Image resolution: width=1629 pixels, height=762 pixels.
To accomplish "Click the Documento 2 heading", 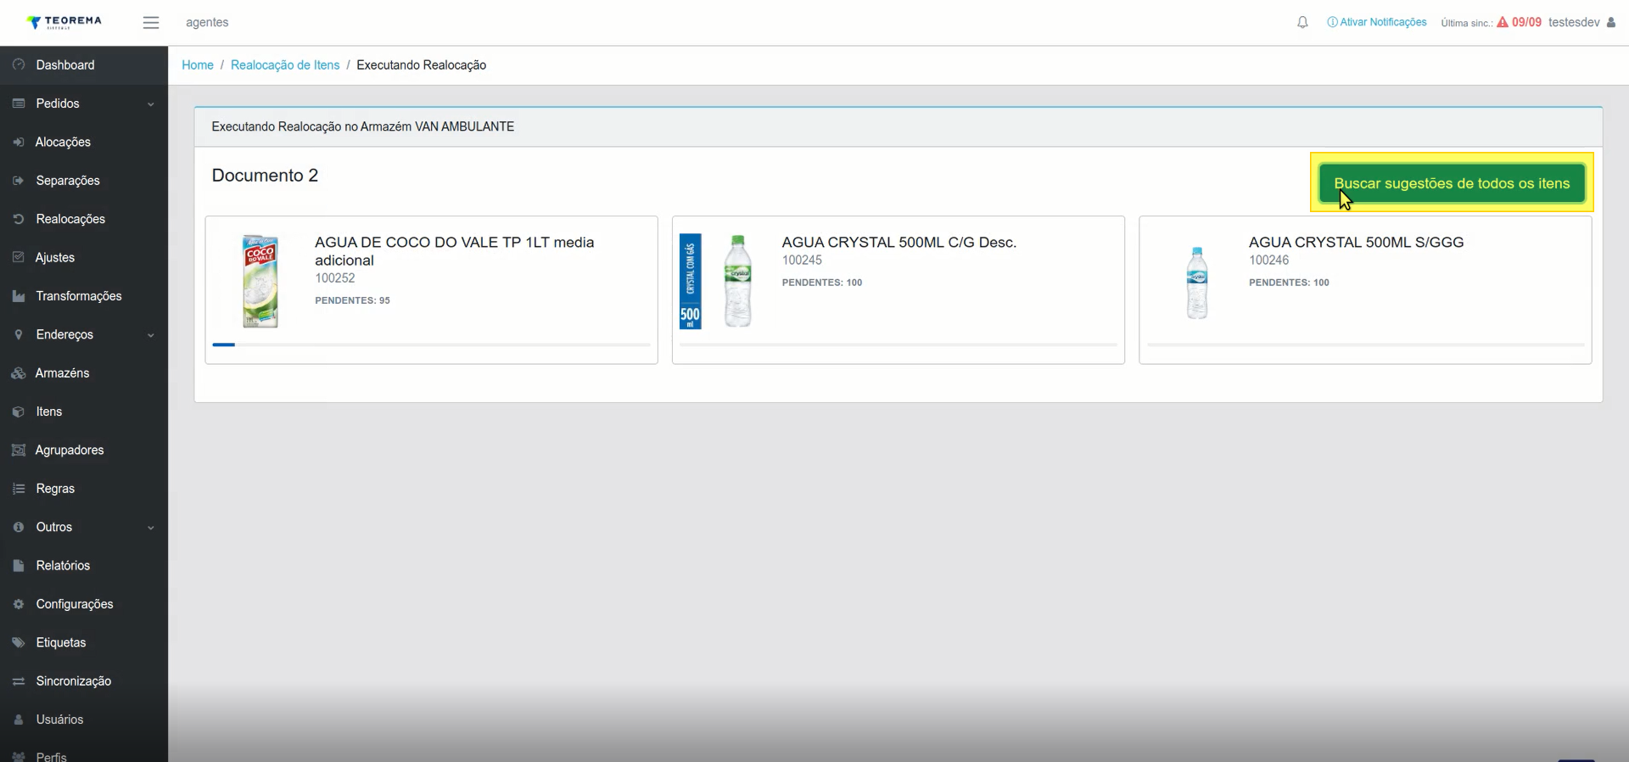I will pos(265,176).
